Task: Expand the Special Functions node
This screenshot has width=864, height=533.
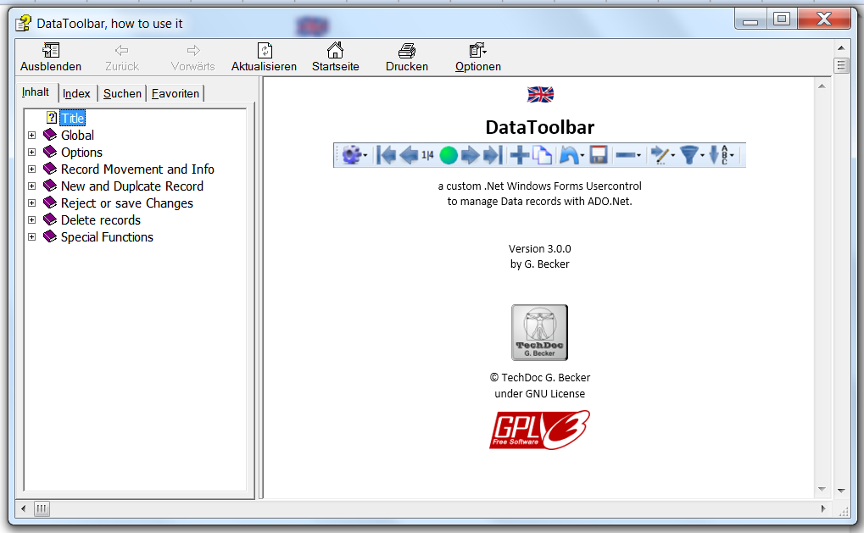Action: (x=32, y=236)
